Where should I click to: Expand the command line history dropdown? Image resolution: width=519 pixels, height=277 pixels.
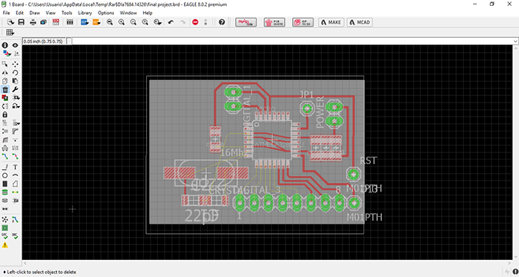pos(515,41)
